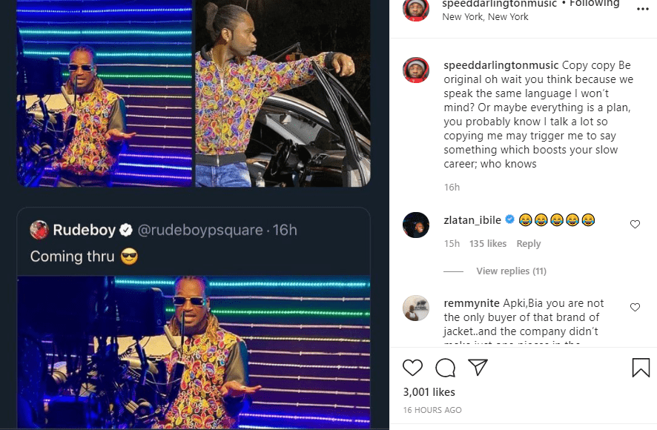Click remmynite's avatar

(x=416, y=308)
